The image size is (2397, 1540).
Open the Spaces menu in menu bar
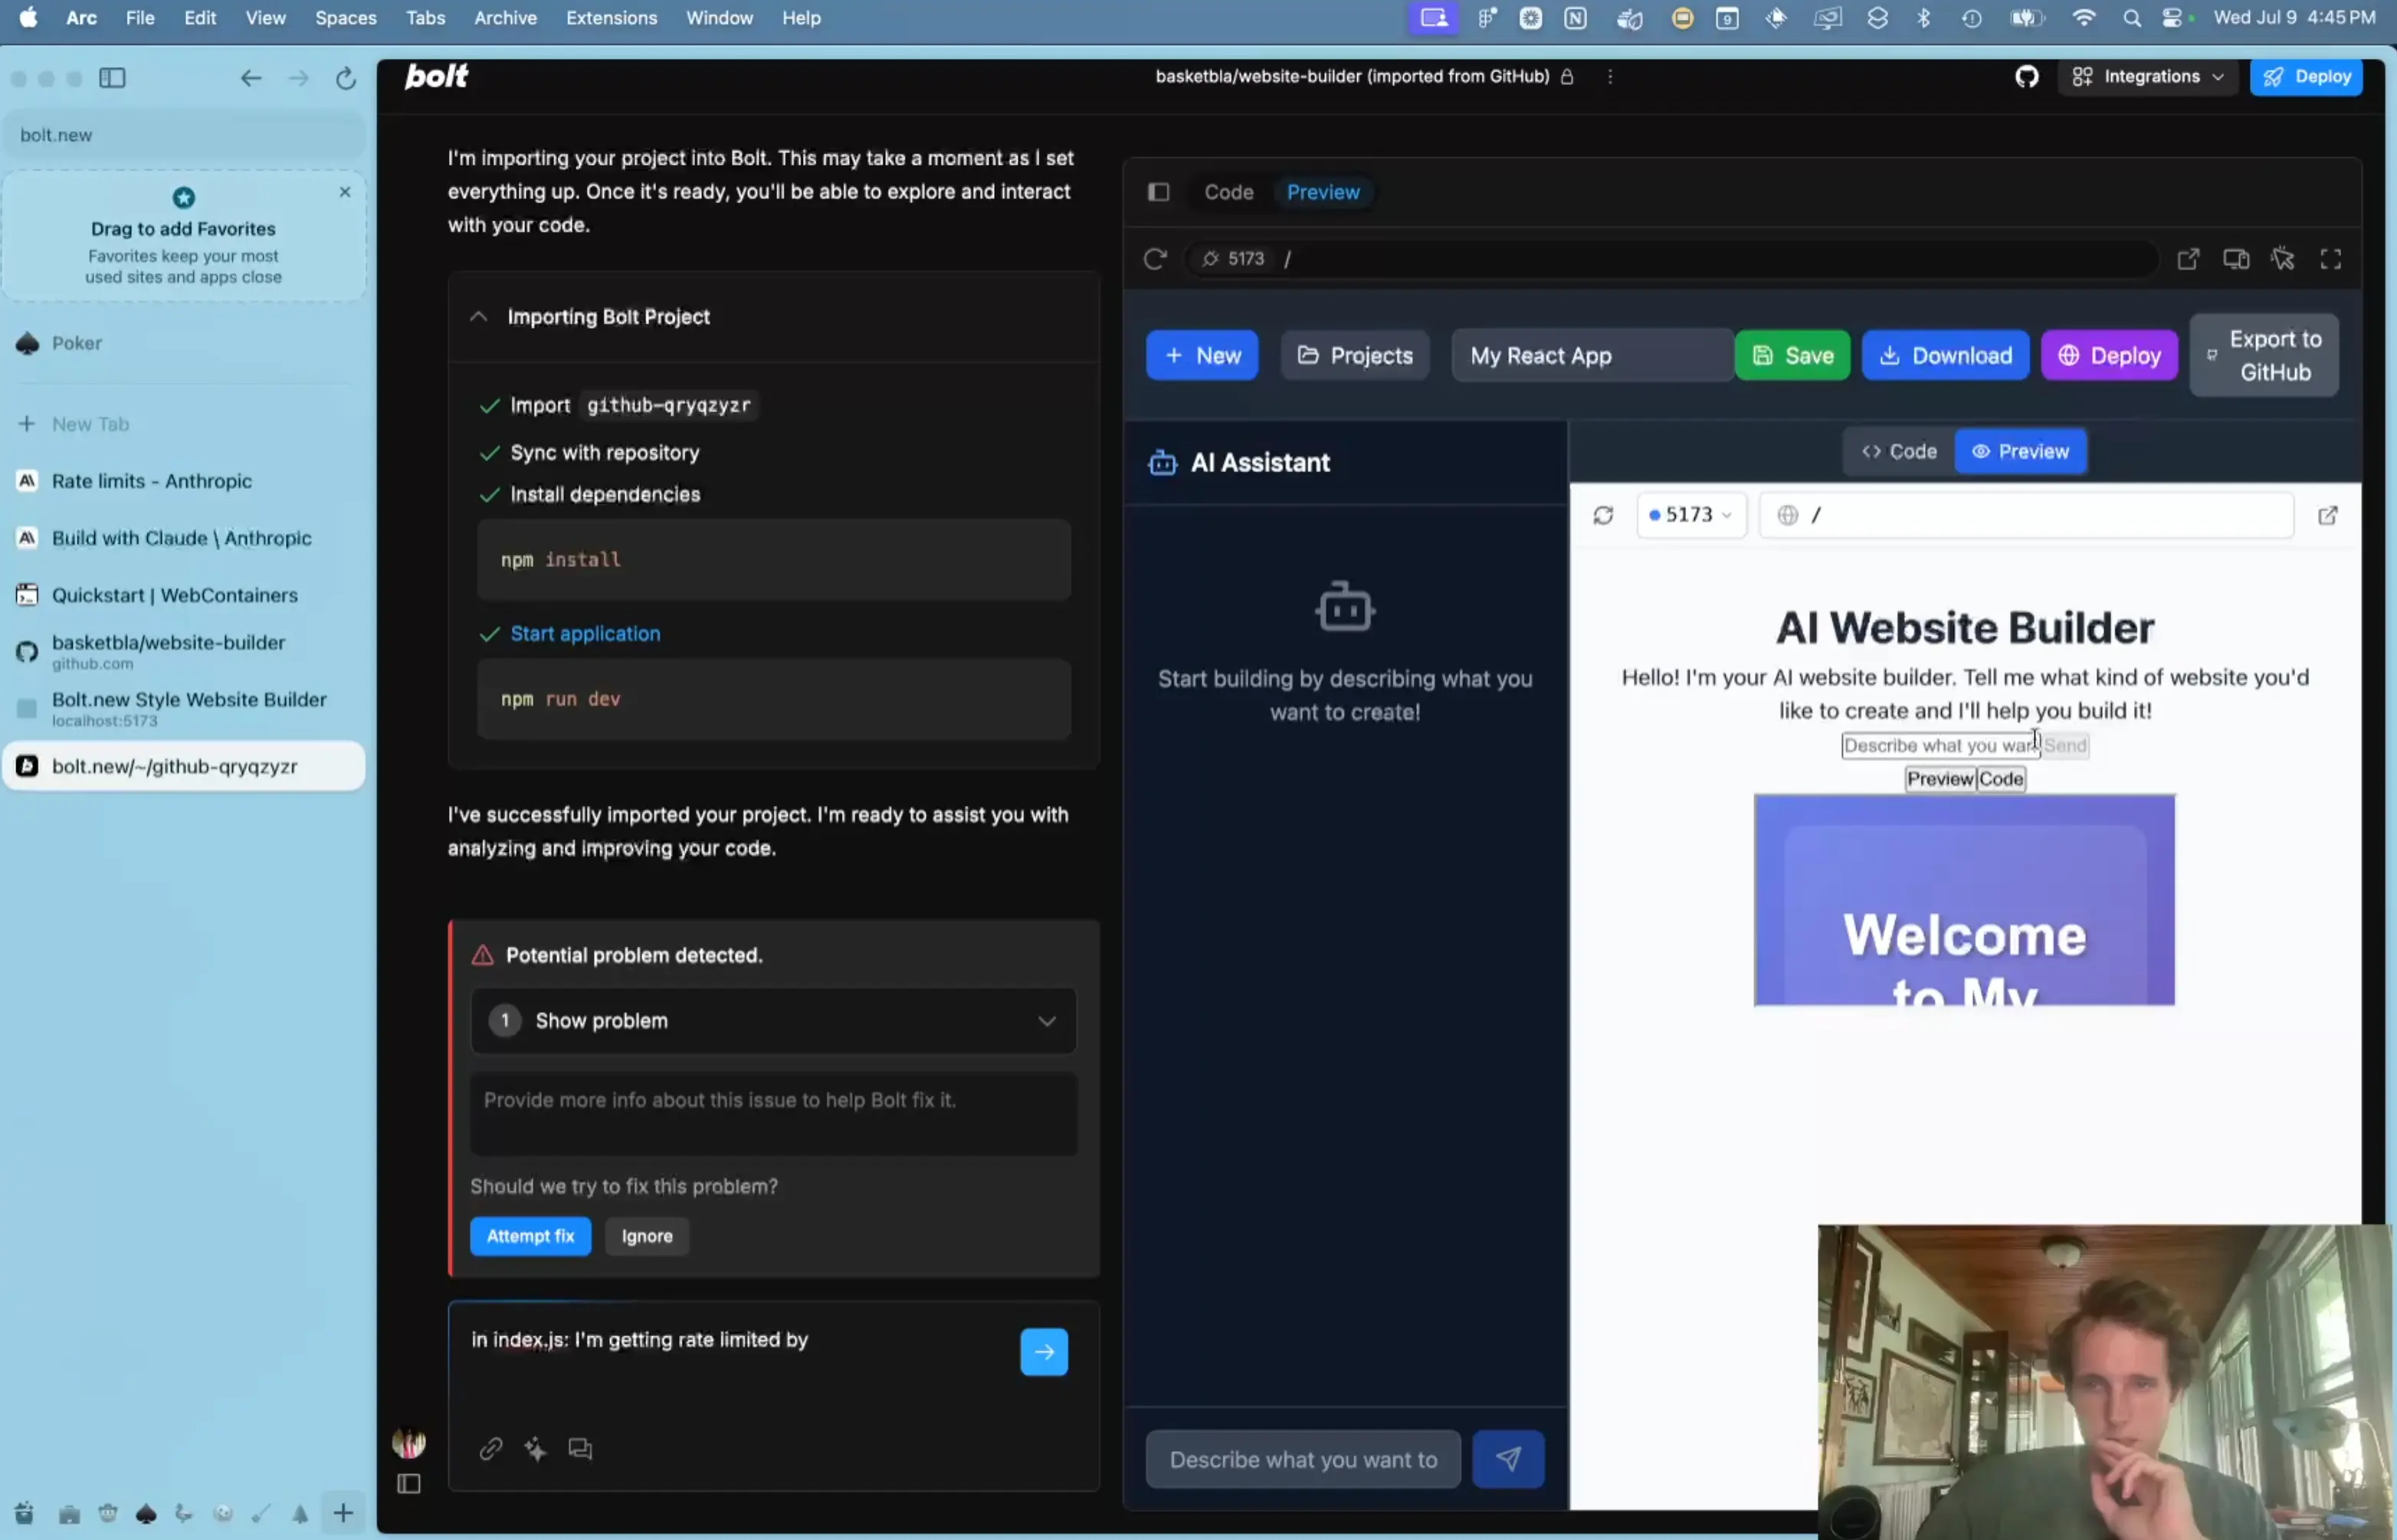pyautogui.click(x=346, y=18)
